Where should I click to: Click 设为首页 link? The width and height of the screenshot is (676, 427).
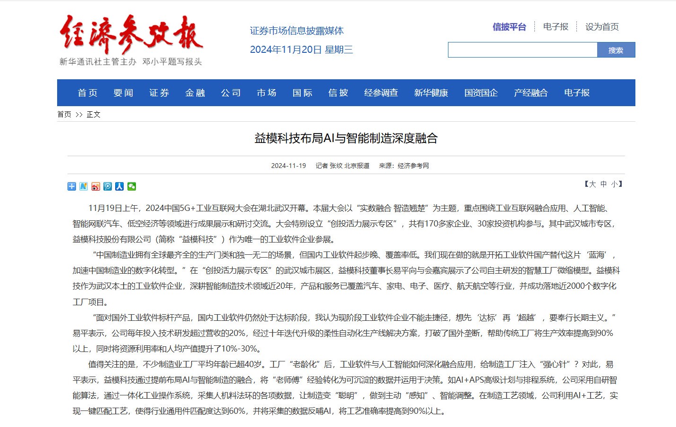(602, 27)
